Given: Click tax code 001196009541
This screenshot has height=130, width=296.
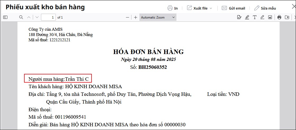Looking at the screenshot, I should [70, 117].
